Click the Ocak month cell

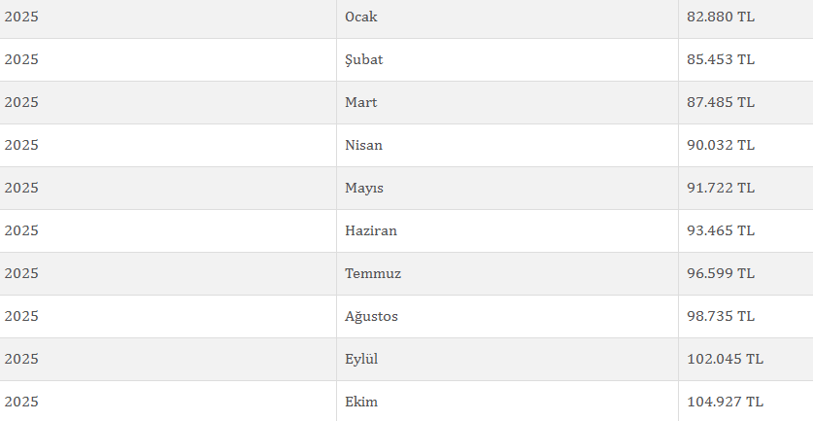[x=363, y=17]
